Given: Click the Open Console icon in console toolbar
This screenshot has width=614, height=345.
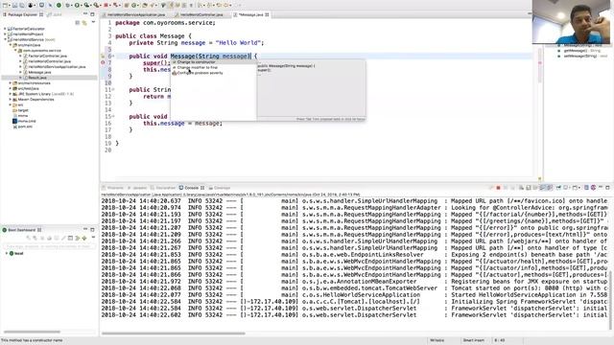Looking at the screenshot, I should pos(576,188).
